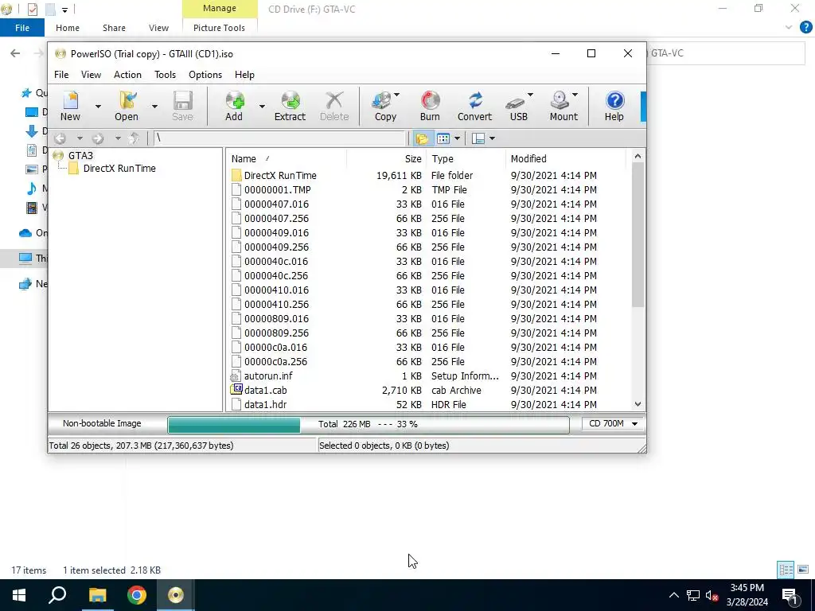815x611 pixels.
Task: Select the 00000001.TMP file row
Action: (x=427, y=190)
